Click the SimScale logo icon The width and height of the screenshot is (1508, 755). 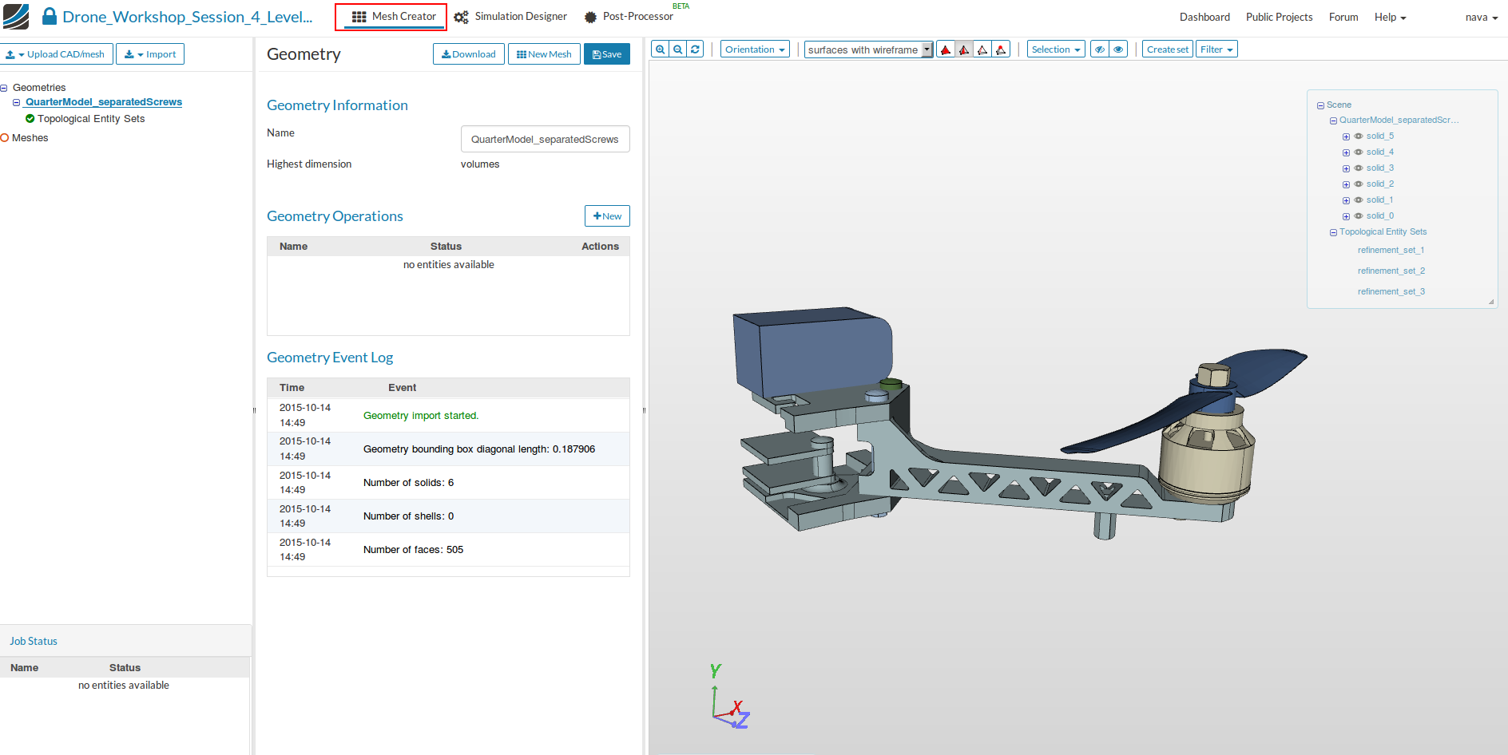click(x=16, y=17)
